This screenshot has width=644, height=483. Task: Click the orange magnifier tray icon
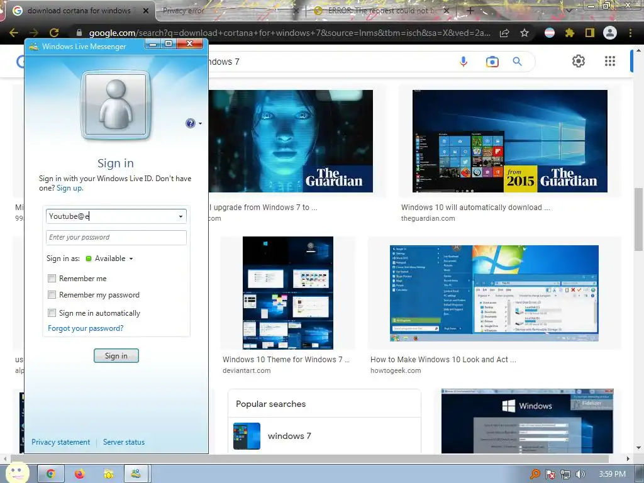pyautogui.click(x=535, y=474)
